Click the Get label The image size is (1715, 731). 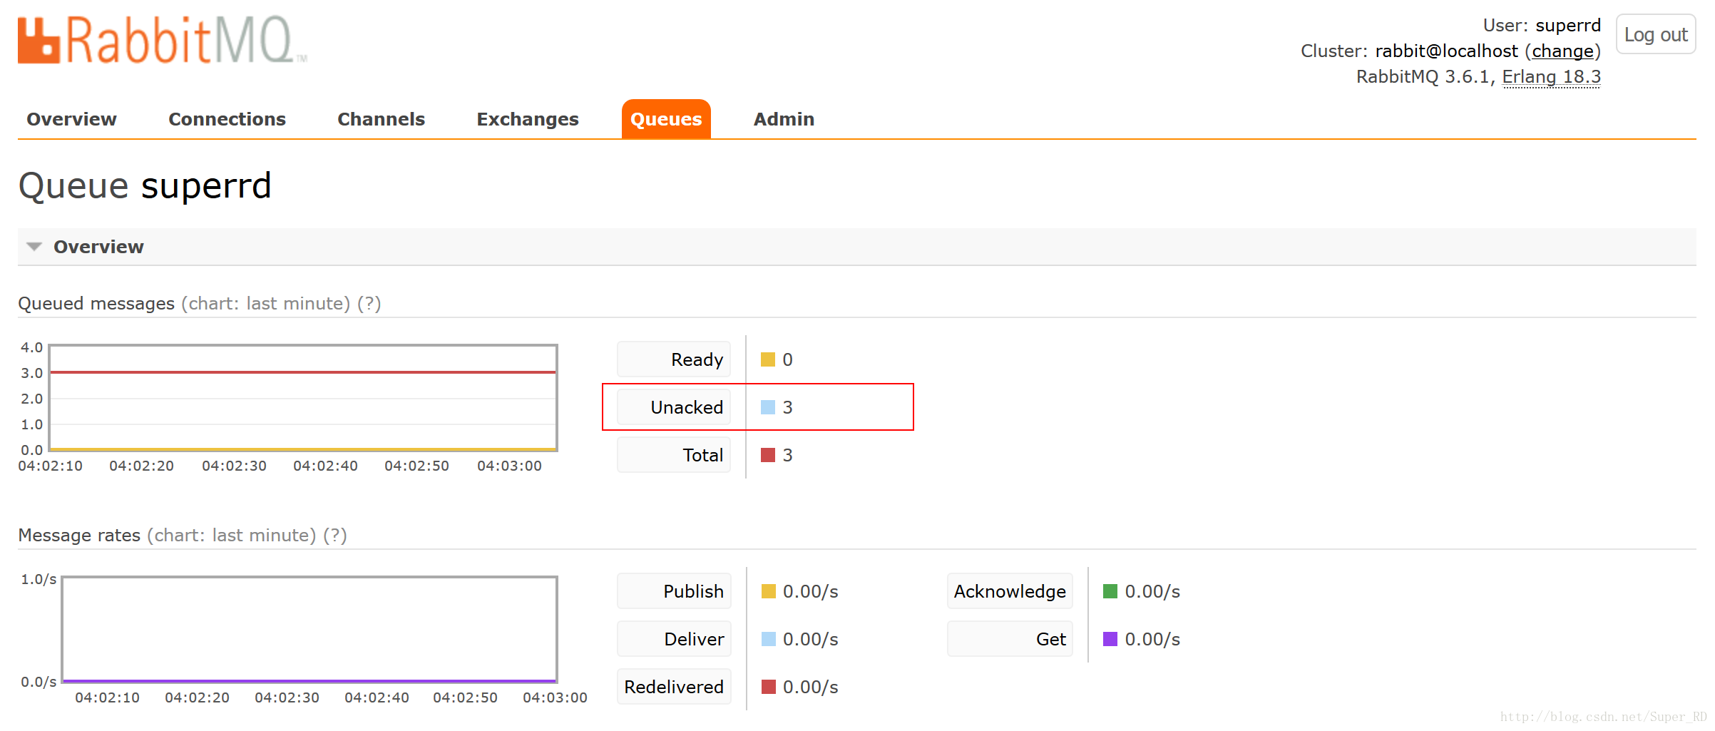[x=1010, y=639]
